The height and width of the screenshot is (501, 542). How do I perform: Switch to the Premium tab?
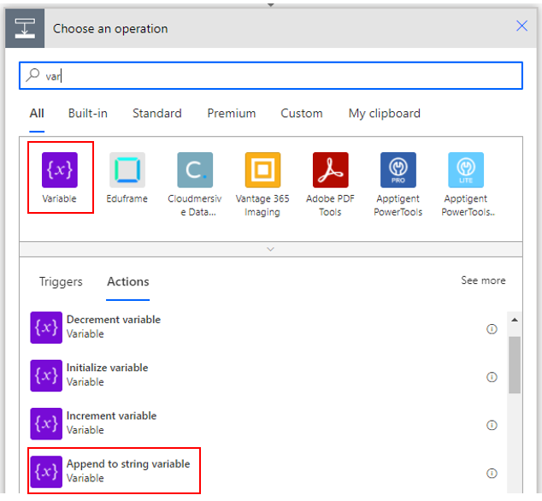coord(232,114)
